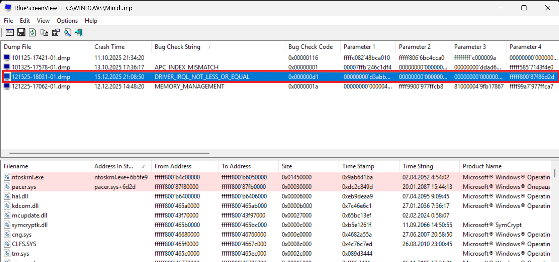Click the module icon next to hal.dll
The width and height of the screenshot is (559, 262).
pos(7,196)
